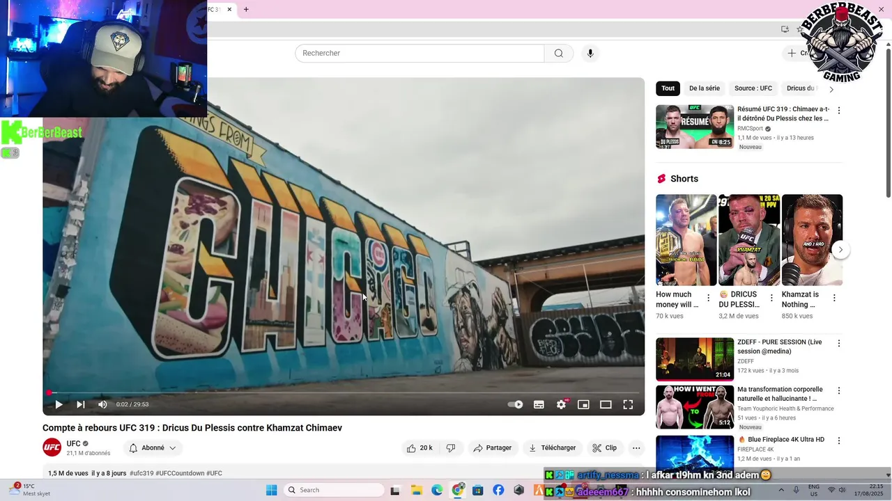Open the ENG US language switcher
Viewport: 892px width, 501px height.
(813, 490)
